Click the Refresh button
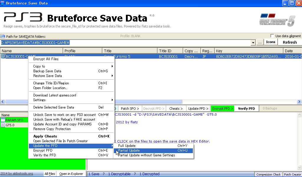302x177 pixels. point(290,42)
